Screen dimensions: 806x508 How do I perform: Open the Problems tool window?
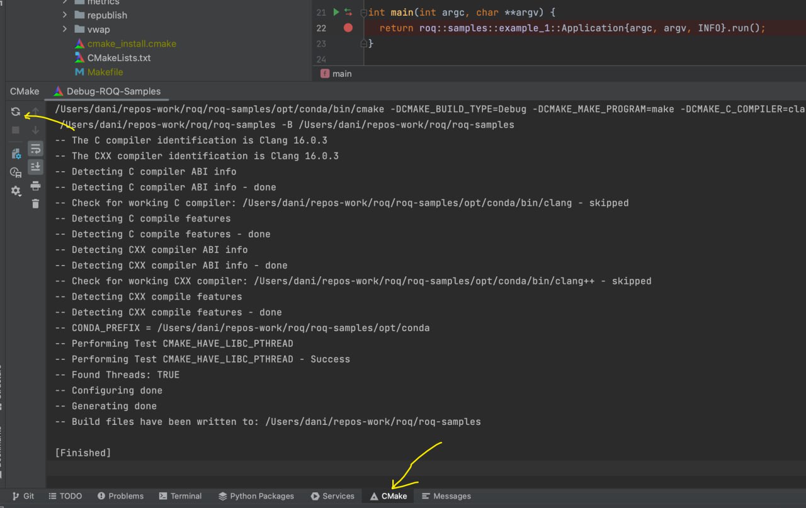click(x=119, y=496)
